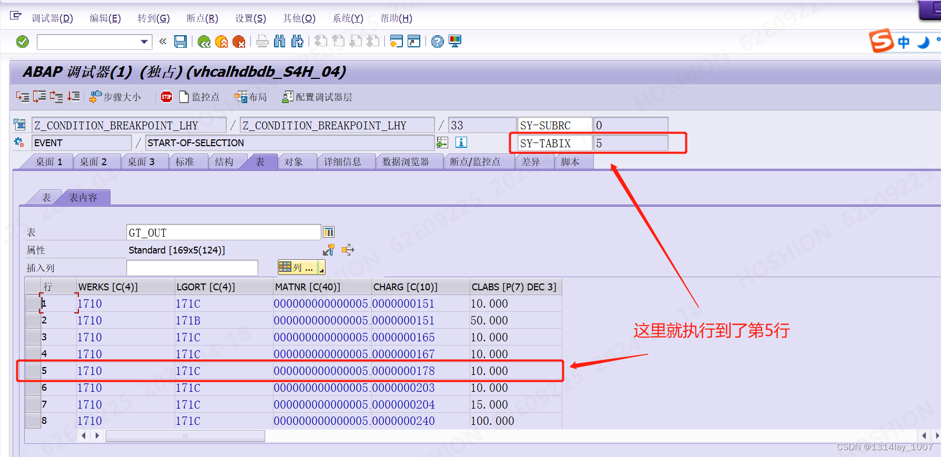Open the 系统(Y) menu
The height and width of the screenshot is (457, 941).
pyautogui.click(x=348, y=18)
